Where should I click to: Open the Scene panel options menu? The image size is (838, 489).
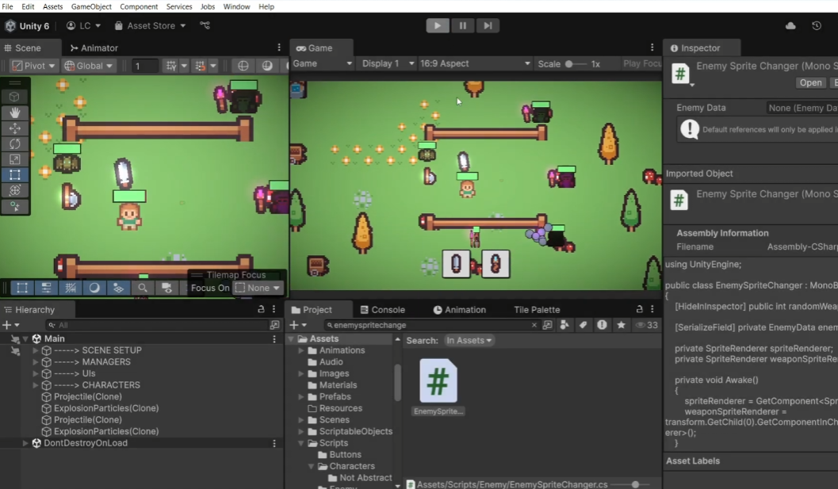[278, 48]
